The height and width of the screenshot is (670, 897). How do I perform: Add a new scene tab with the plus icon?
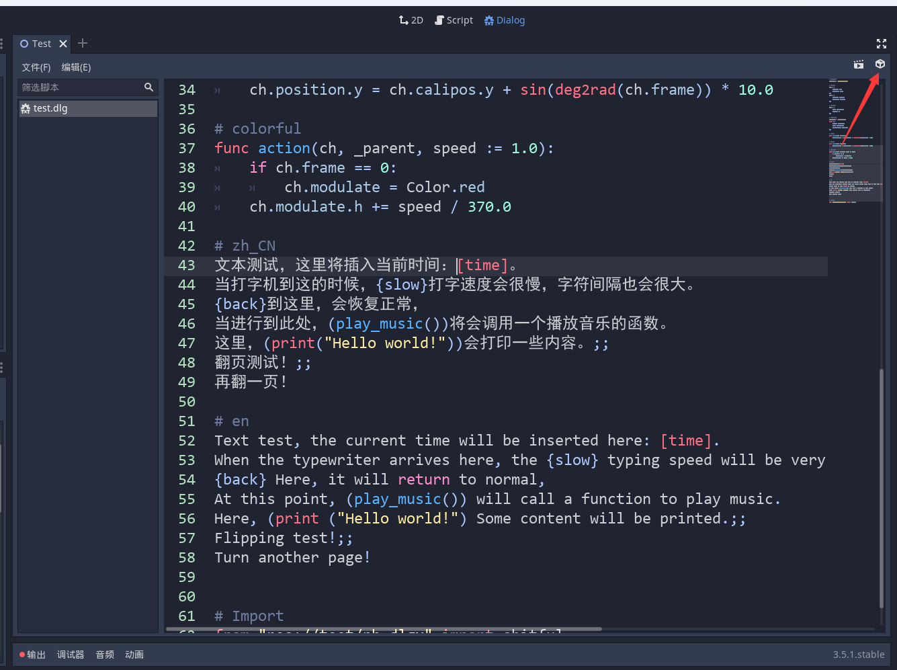(83, 44)
